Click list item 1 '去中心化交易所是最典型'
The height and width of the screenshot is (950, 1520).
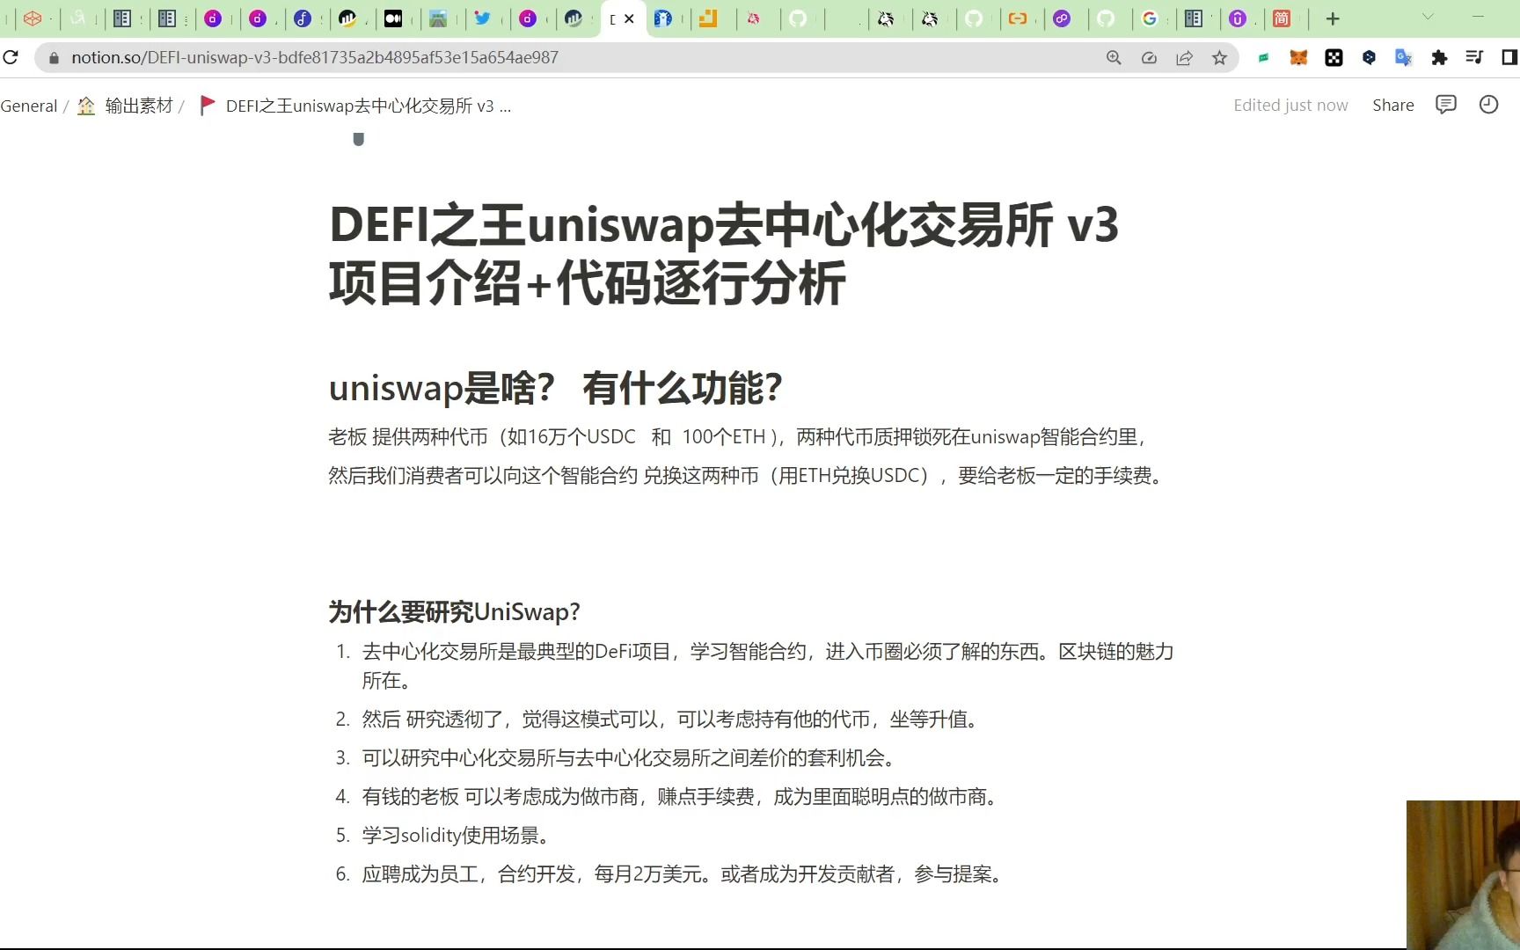768,666
